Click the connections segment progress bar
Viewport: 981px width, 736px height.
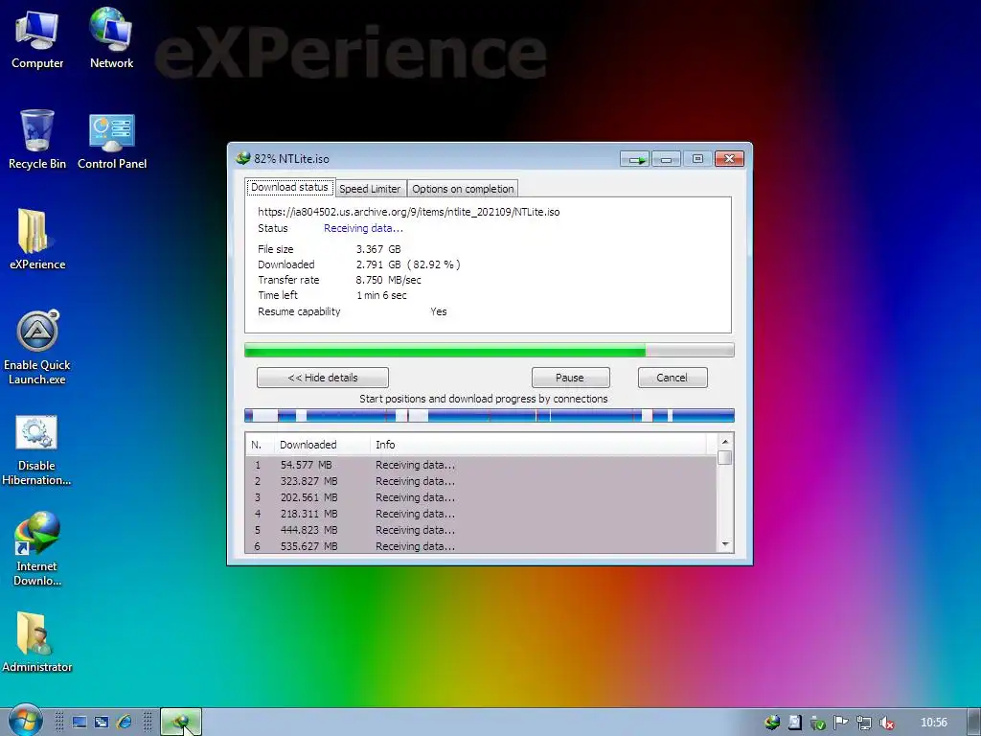pyautogui.click(x=490, y=416)
